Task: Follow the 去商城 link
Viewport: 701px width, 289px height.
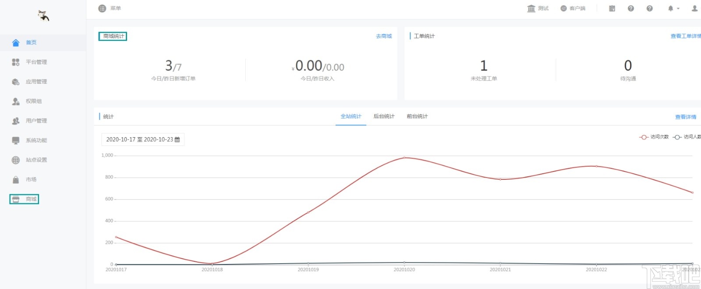Action: (384, 36)
